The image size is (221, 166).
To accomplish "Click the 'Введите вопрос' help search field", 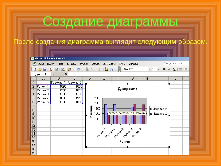I will (176, 63).
